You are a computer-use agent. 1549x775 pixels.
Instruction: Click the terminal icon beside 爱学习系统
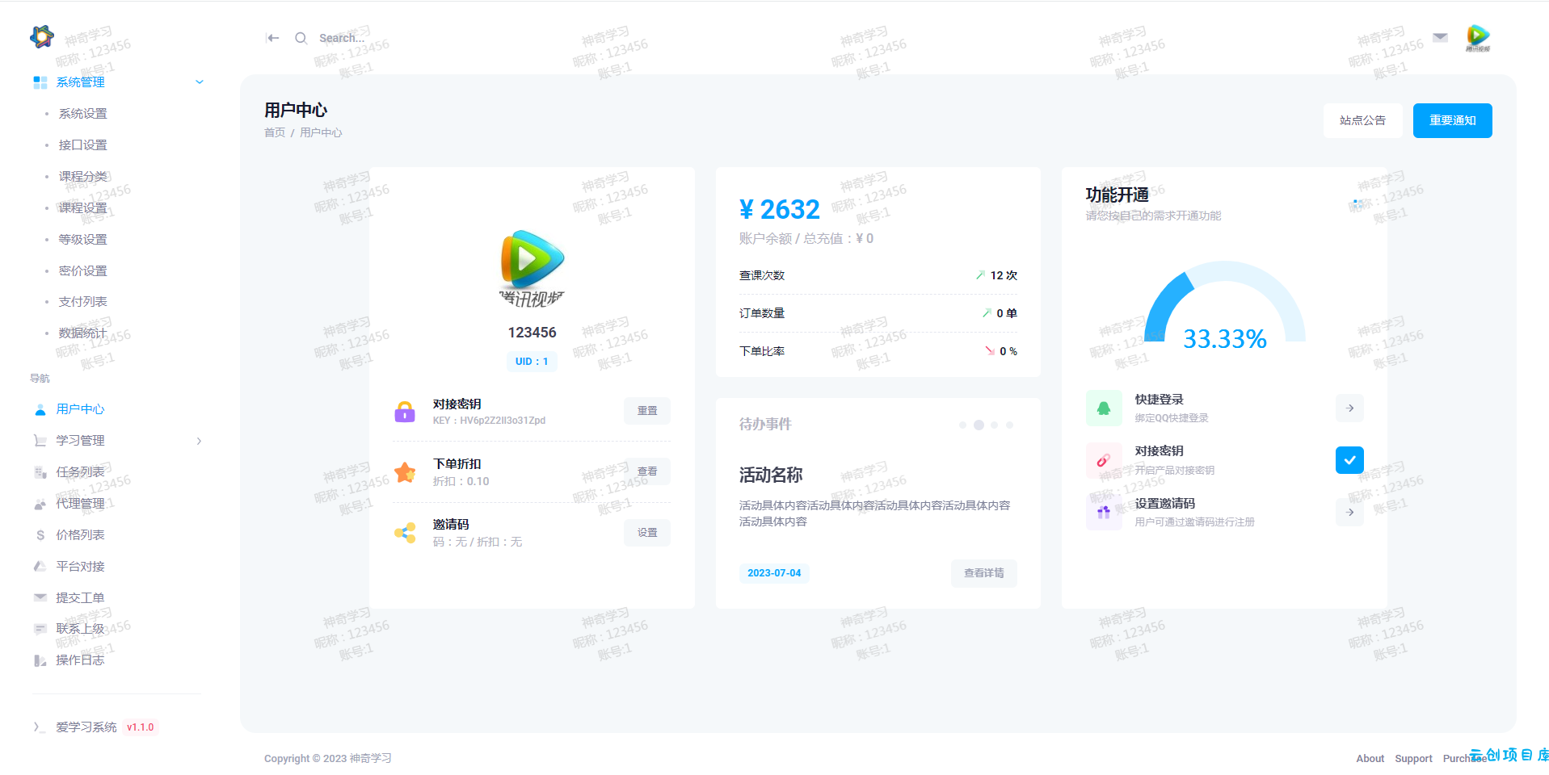pos(40,727)
